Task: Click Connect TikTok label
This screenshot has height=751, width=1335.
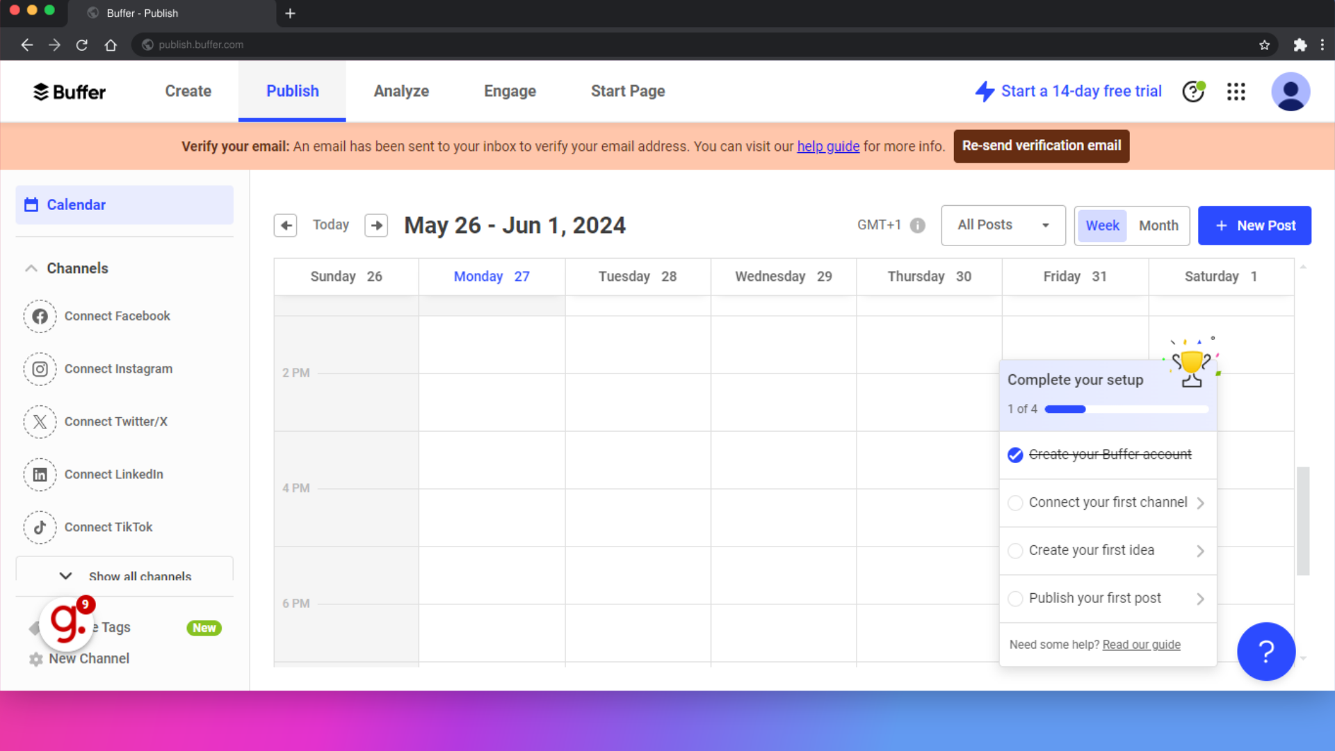Action: (x=108, y=528)
